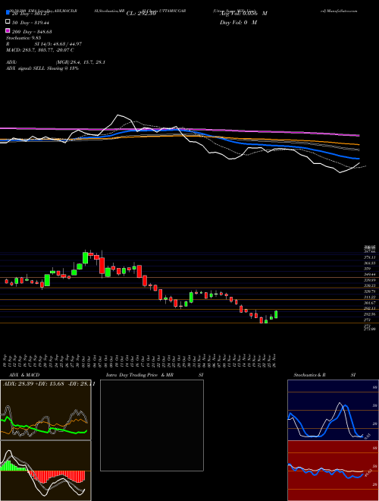379x501 pixels.
Task: Open the ADX indicator chart panel
Action: 45,410
